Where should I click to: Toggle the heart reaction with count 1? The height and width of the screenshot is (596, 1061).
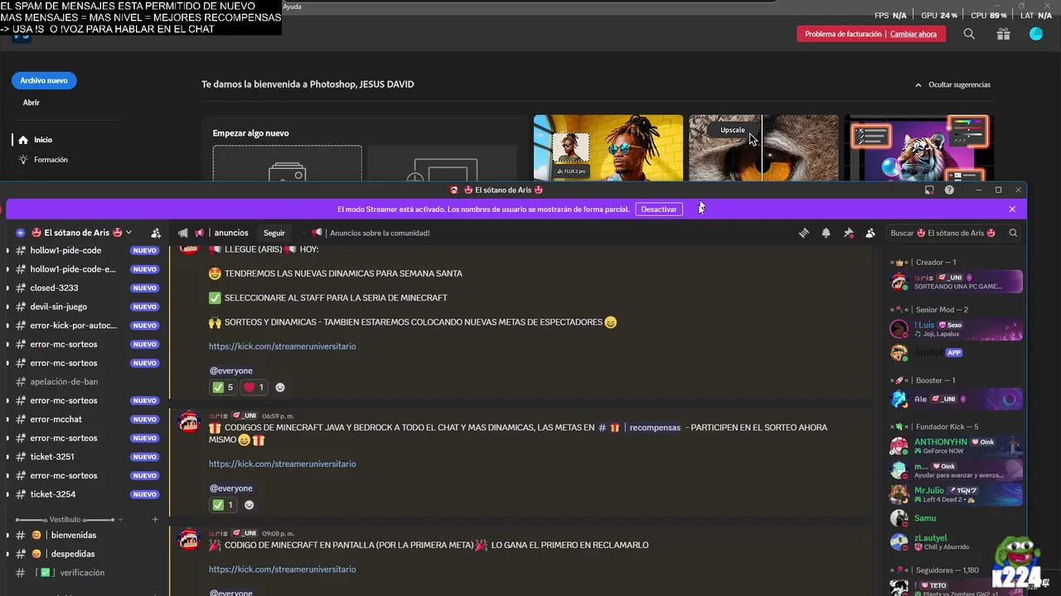pyautogui.click(x=254, y=387)
